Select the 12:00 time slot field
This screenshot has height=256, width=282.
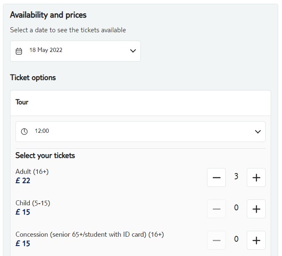click(x=140, y=132)
